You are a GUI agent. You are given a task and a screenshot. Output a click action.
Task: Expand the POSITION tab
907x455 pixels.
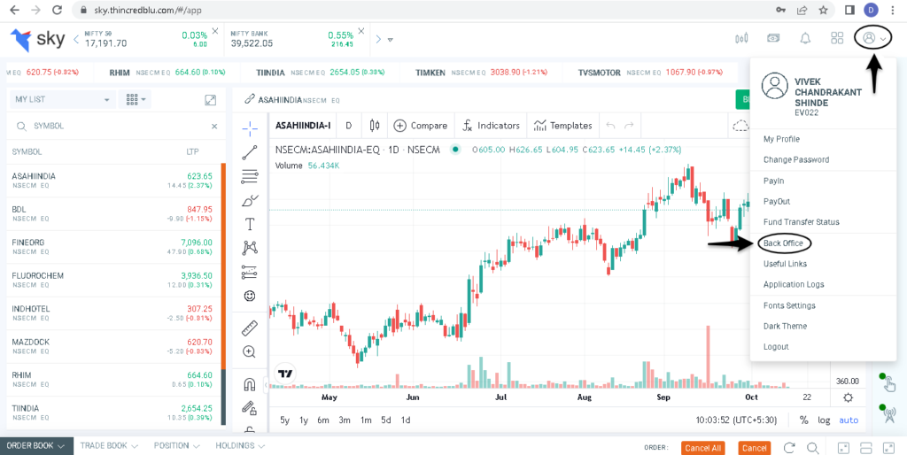(176, 446)
